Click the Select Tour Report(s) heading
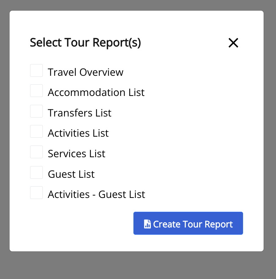Viewport: 276px width, 279px height. point(85,43)
